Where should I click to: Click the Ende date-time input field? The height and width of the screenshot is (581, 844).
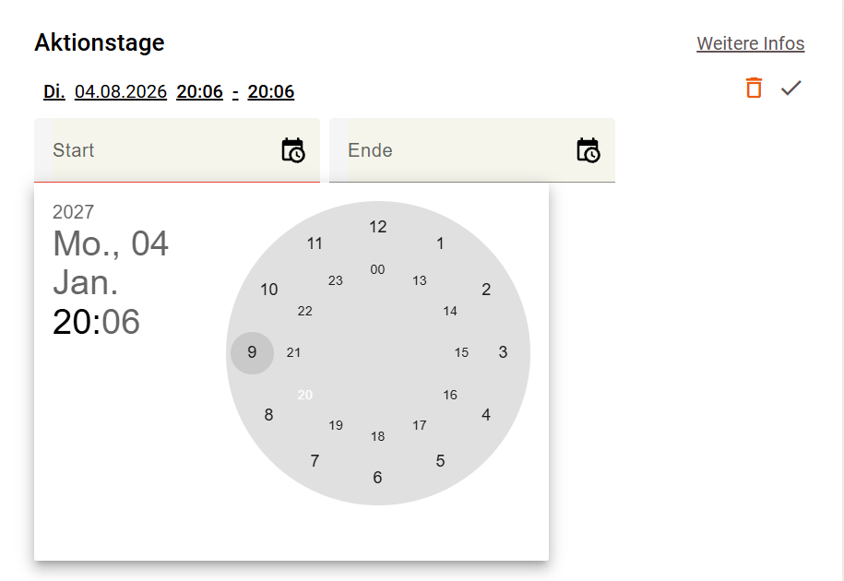click(x=472, y=150)
